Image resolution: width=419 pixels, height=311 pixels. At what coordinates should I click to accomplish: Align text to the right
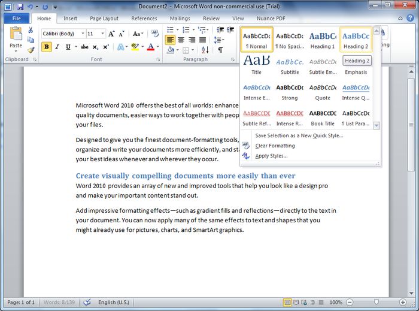pyautogui.click(x=192, y=40)
